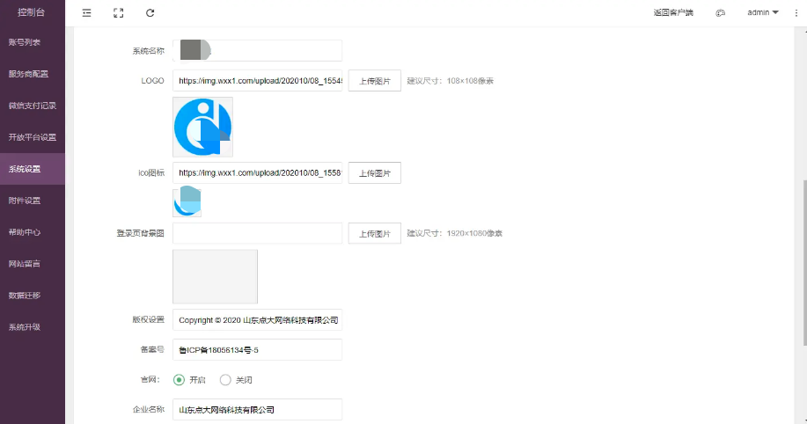Screen dimensions: 807x424
Task: Focus the 登录页背景图 input field
Action: [x=257, y=233]
